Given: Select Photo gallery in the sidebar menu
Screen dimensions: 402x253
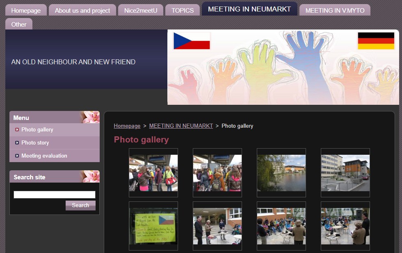Looking at the screenshot, I should (37, 130).
